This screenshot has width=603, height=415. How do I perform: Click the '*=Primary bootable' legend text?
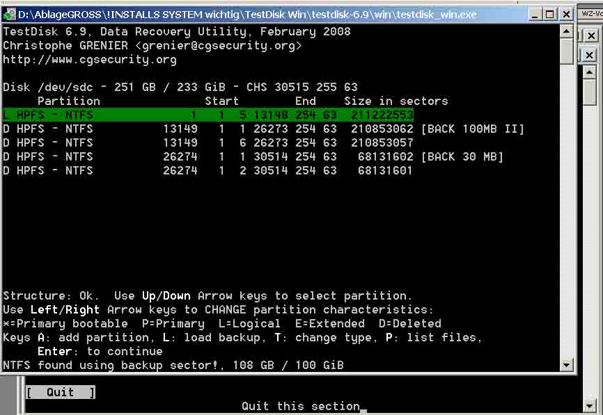point(65,324)
